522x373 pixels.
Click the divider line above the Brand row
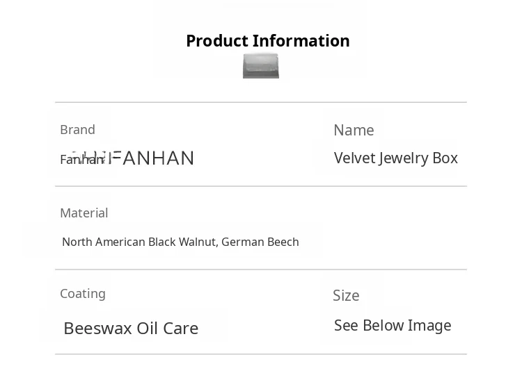tap(261, 103)
